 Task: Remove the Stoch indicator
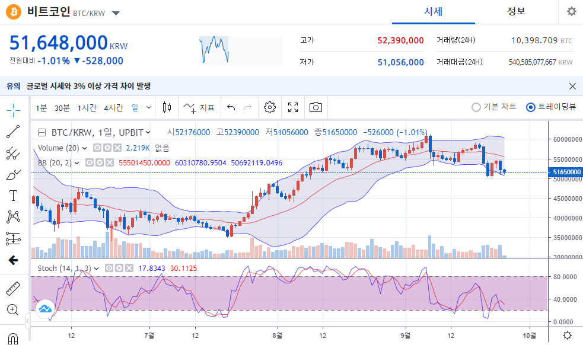129,268
